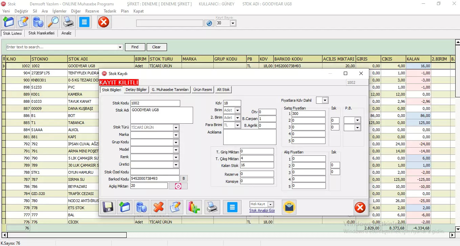The width and height of the screenshot is (460, 246).
Task: Click the printer icon in main toolbar
Action: (x=68, y=22)
